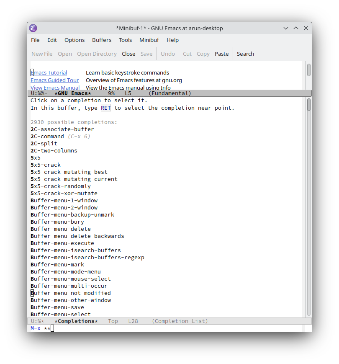
Task: Click the View Emacs Manual link
Action: coord(55,88)
